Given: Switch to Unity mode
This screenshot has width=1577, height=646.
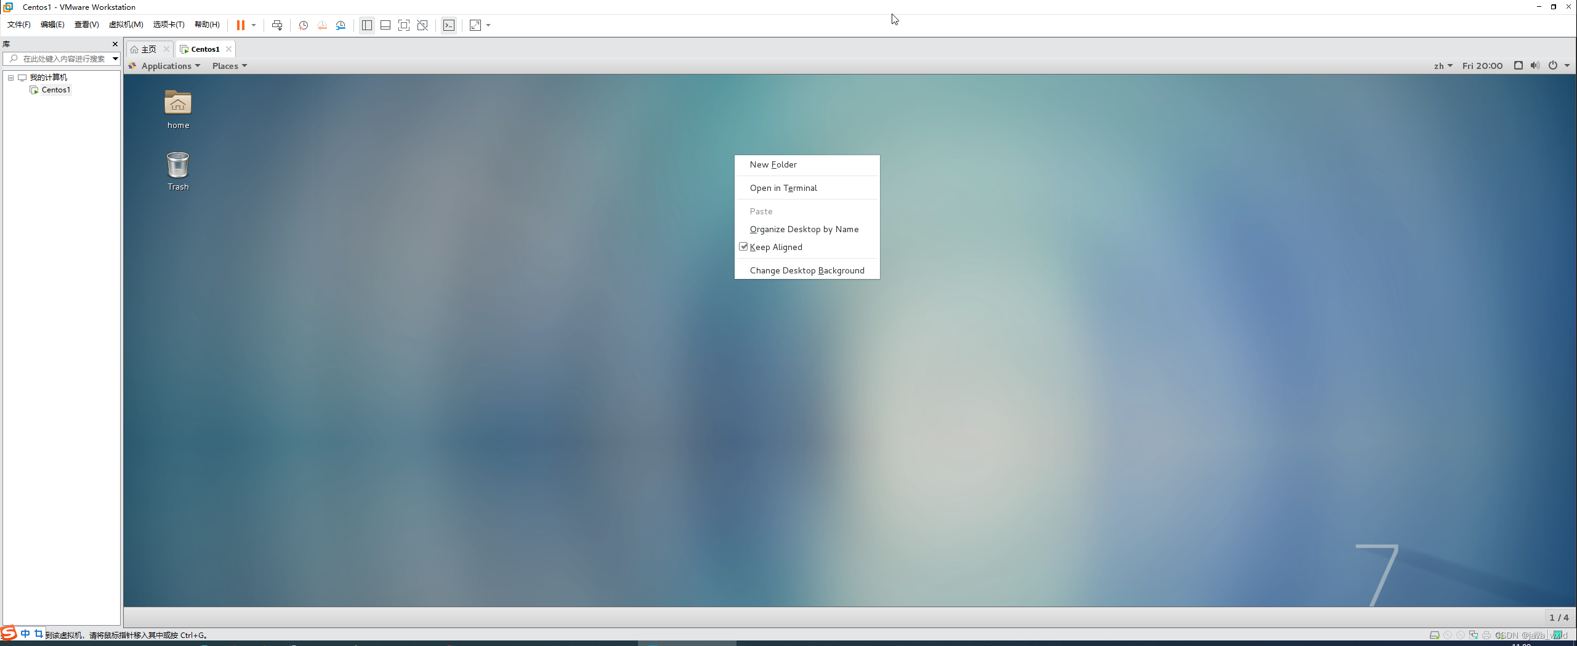Looking at the screenshot, I should coord(422,25).
